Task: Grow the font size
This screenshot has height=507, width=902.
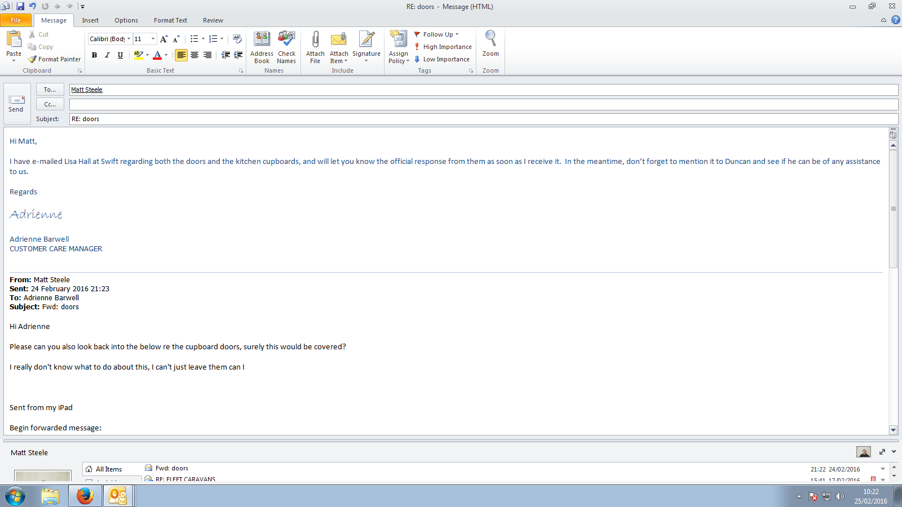Action: click(x=163, y=39)
